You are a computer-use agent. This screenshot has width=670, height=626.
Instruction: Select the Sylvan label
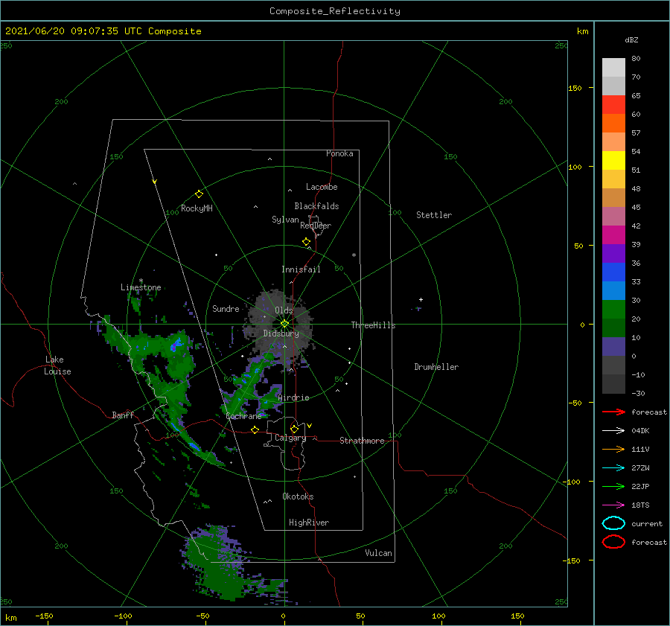click(x=285, y=220)
